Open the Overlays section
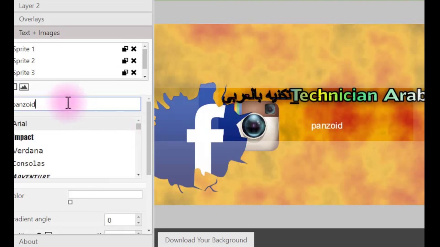This screenshot has width=440, height=247. 83,19
